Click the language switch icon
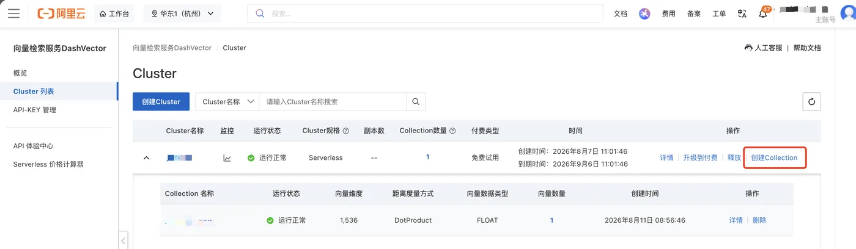The width and height of the screenshot is (856, 249). (742, 13)
